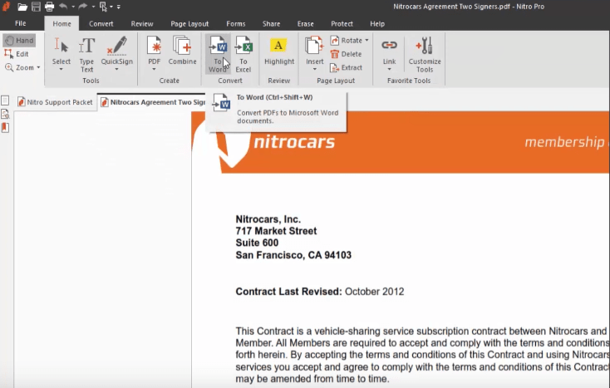Open the File menu
610x388 pixels.
click(21, 23)
